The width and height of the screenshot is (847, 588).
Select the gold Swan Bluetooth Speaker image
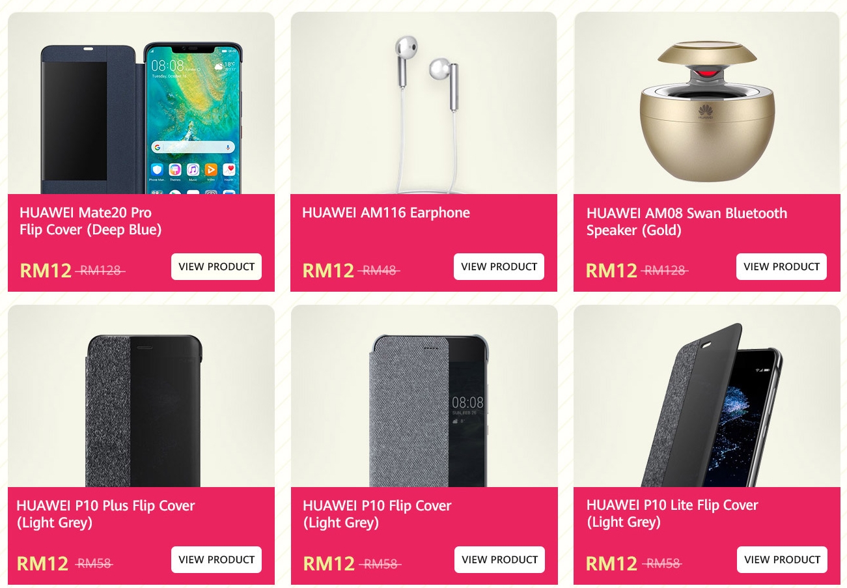[706, 103]
